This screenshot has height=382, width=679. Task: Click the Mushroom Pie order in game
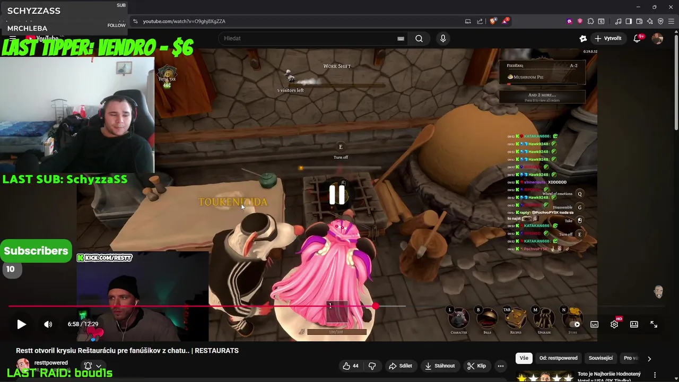click(542, 77)
